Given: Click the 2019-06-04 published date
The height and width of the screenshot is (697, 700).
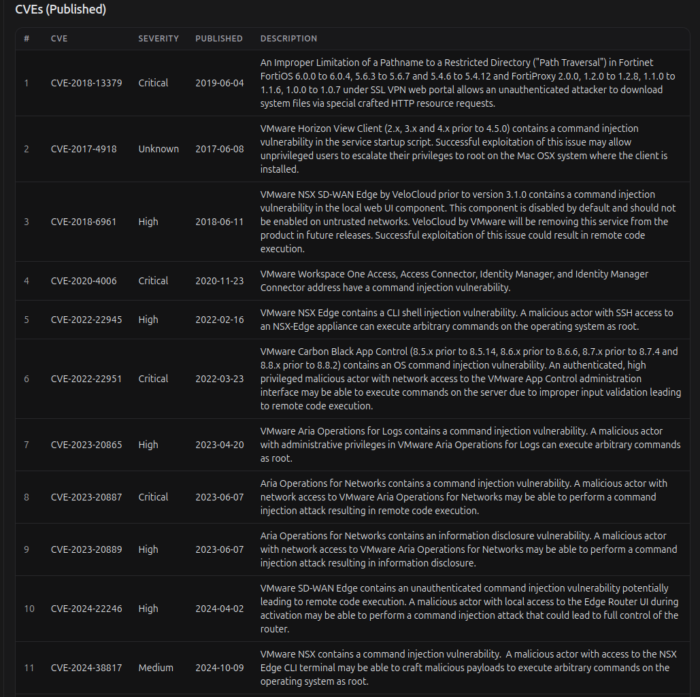Looking at the screenshot, I should pyautogui.click(x=220, y=83).
